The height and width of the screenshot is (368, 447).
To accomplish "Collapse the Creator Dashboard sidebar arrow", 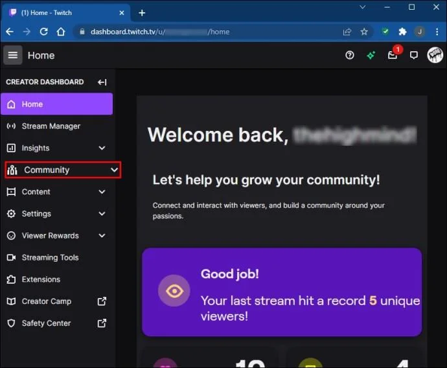I will coord(102,82).
